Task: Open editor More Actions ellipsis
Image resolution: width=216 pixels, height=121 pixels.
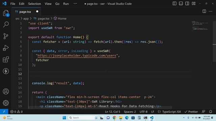Action: click(211, 11)
